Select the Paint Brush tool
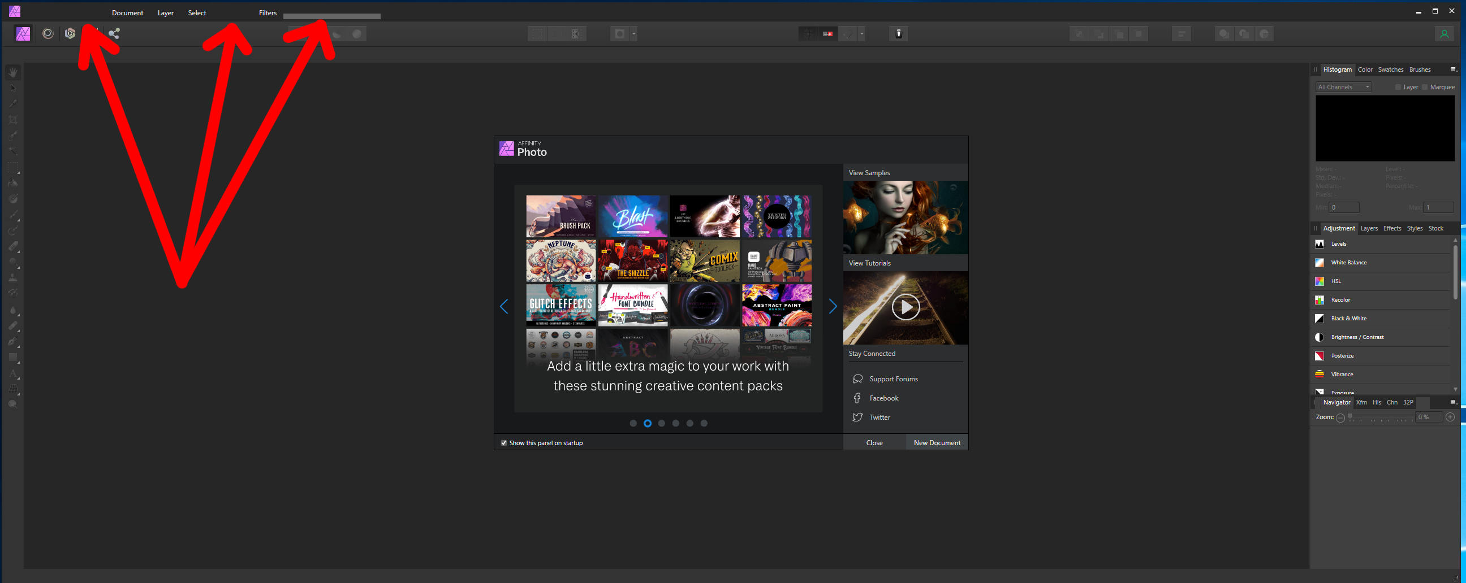Viewport: 1466px width, 583px height. click(x=13, y=215)
